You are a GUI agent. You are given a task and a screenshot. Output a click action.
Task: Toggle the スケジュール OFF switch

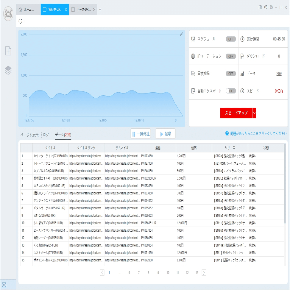pos(231,39)
